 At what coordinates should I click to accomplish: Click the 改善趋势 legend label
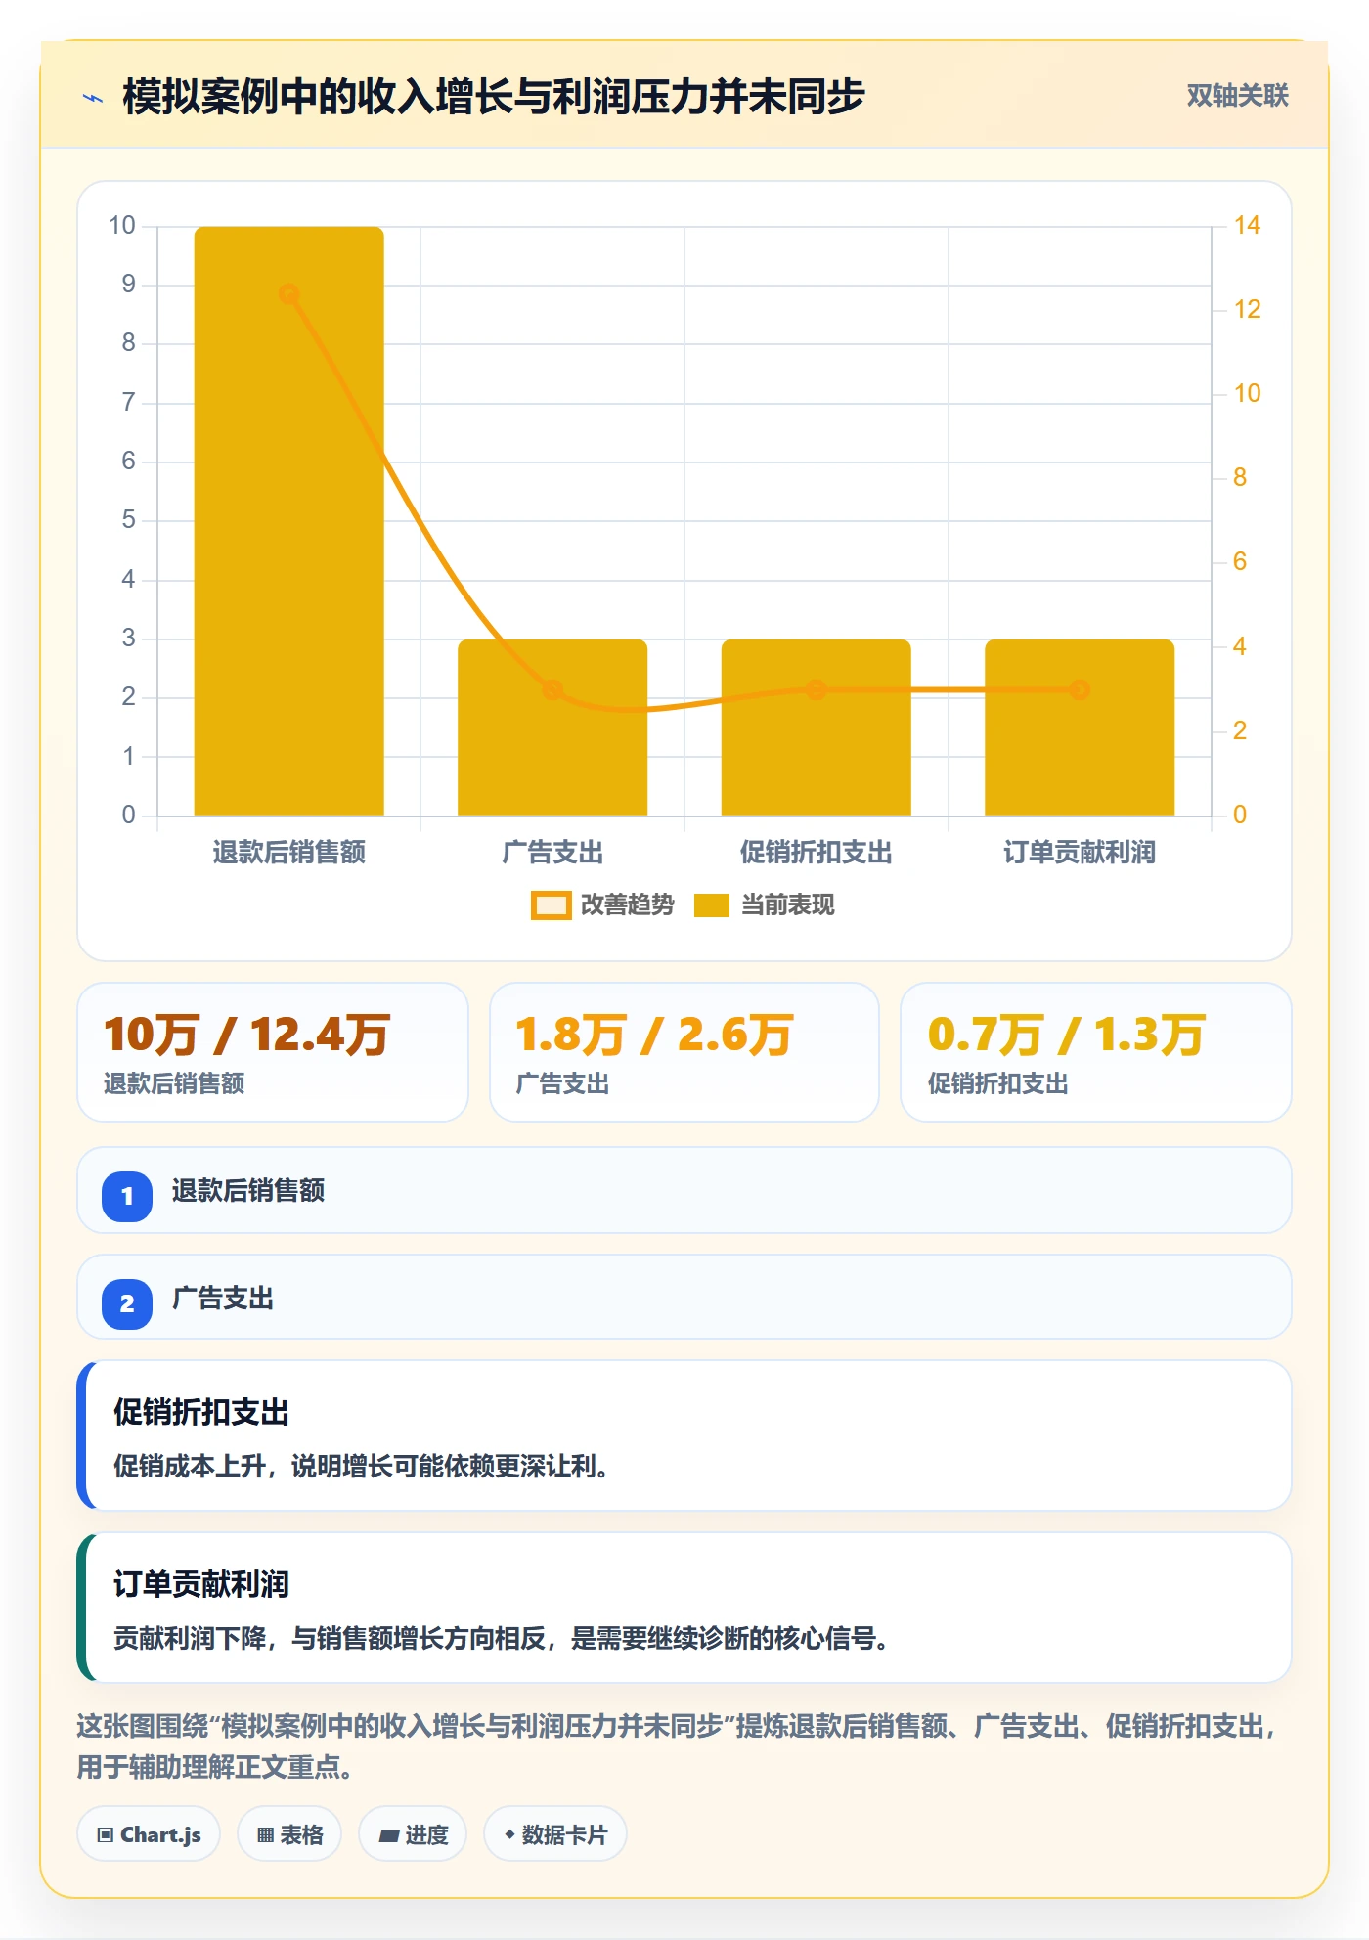click(x=627, y=905)
